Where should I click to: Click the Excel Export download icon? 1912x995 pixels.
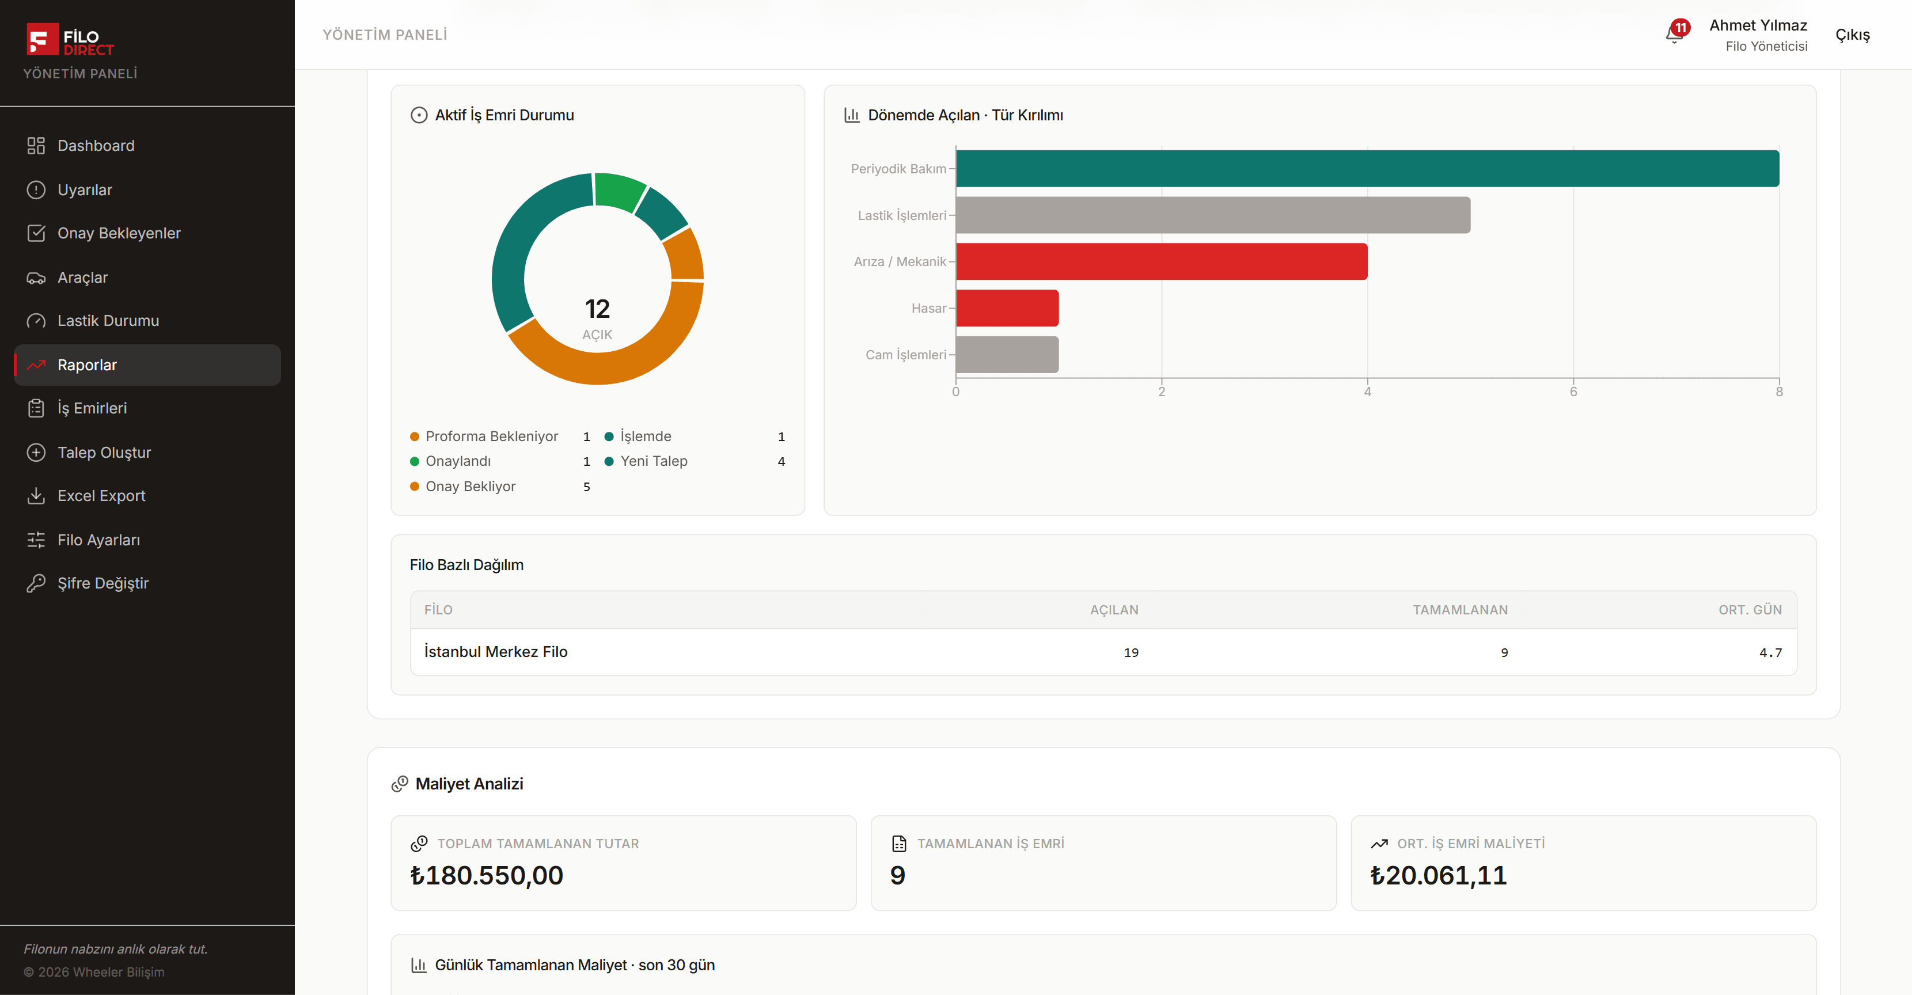36,496
